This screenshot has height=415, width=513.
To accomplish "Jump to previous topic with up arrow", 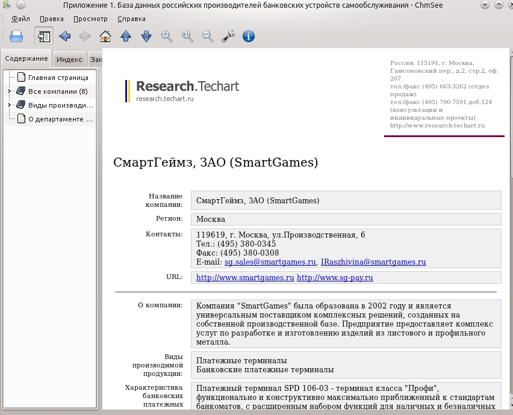I will coord(126,36).
